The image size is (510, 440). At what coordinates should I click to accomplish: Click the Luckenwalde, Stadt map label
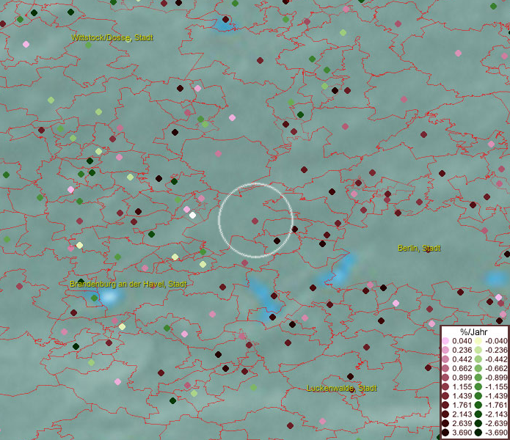(x=342, y=388)
